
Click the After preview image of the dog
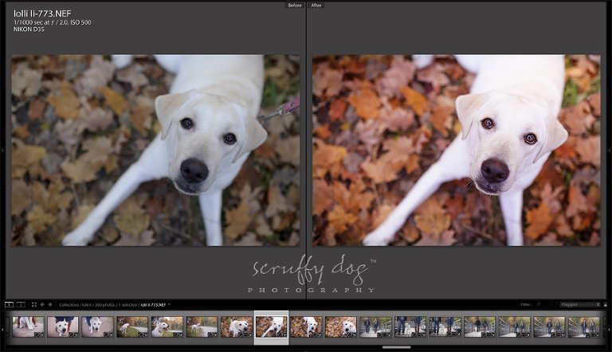[456, 150]
